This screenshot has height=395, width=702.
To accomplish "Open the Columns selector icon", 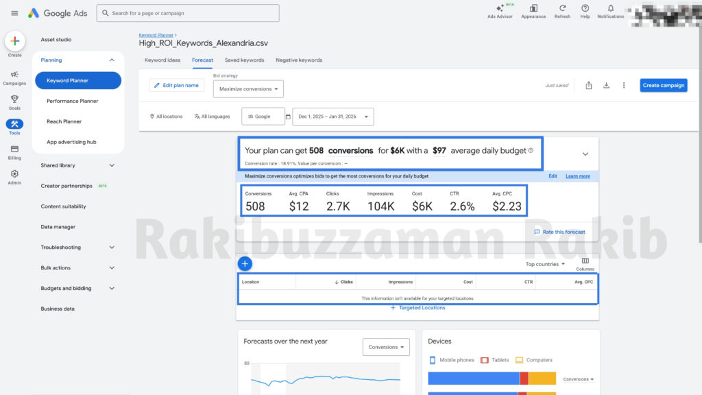I will click(585, 261).
